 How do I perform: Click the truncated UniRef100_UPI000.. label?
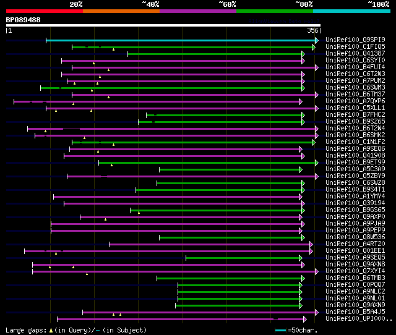(359, 319)
